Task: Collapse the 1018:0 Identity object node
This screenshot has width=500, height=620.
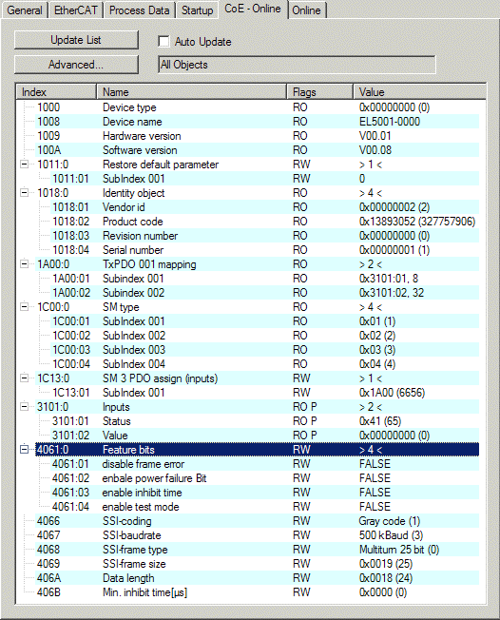Action: [24, 193]
